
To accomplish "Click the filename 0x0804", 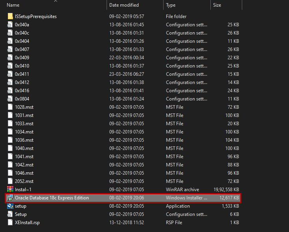I will coord(22,99).
